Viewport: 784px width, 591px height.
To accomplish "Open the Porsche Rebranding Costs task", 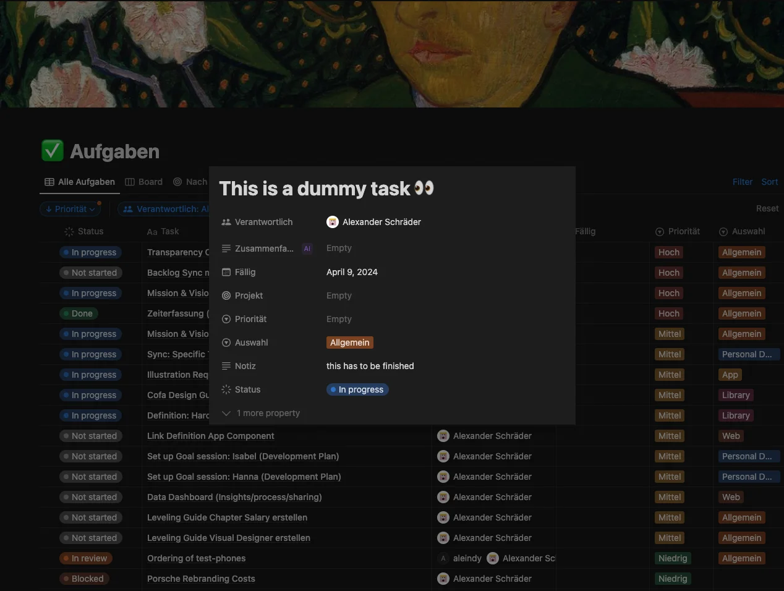I will pyautogui.click(x=201, y=579).
